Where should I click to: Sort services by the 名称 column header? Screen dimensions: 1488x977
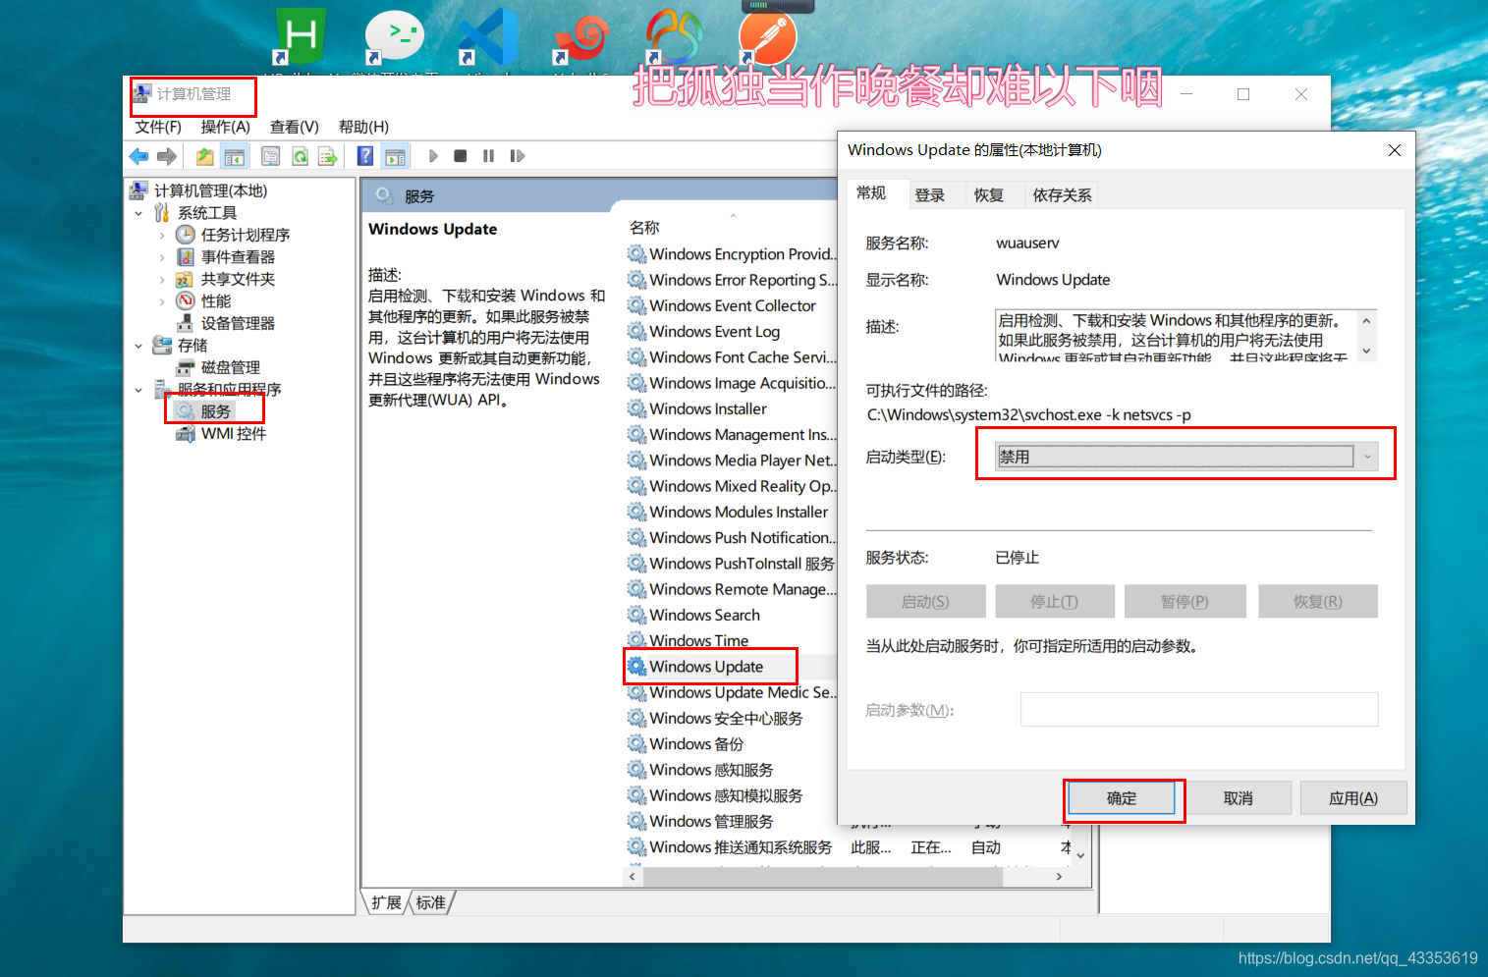pyautogui.click(x=644, y=227)
